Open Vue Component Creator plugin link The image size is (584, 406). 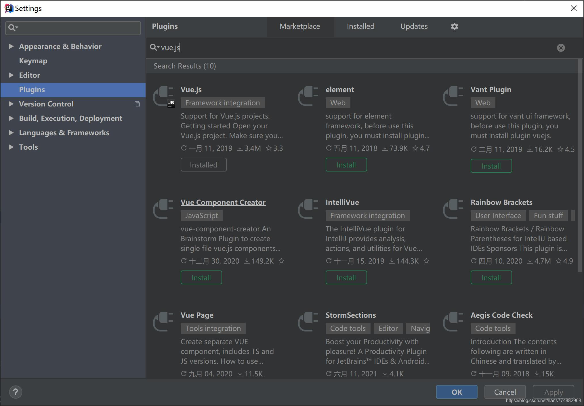[223, 202]
